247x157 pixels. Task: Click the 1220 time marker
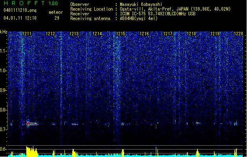point(238,34)
